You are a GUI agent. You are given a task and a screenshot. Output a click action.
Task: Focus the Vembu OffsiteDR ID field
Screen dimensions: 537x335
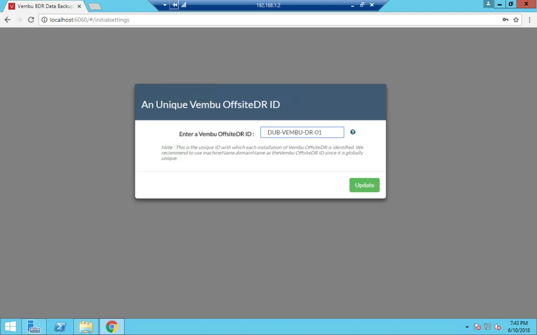[302, 132]
